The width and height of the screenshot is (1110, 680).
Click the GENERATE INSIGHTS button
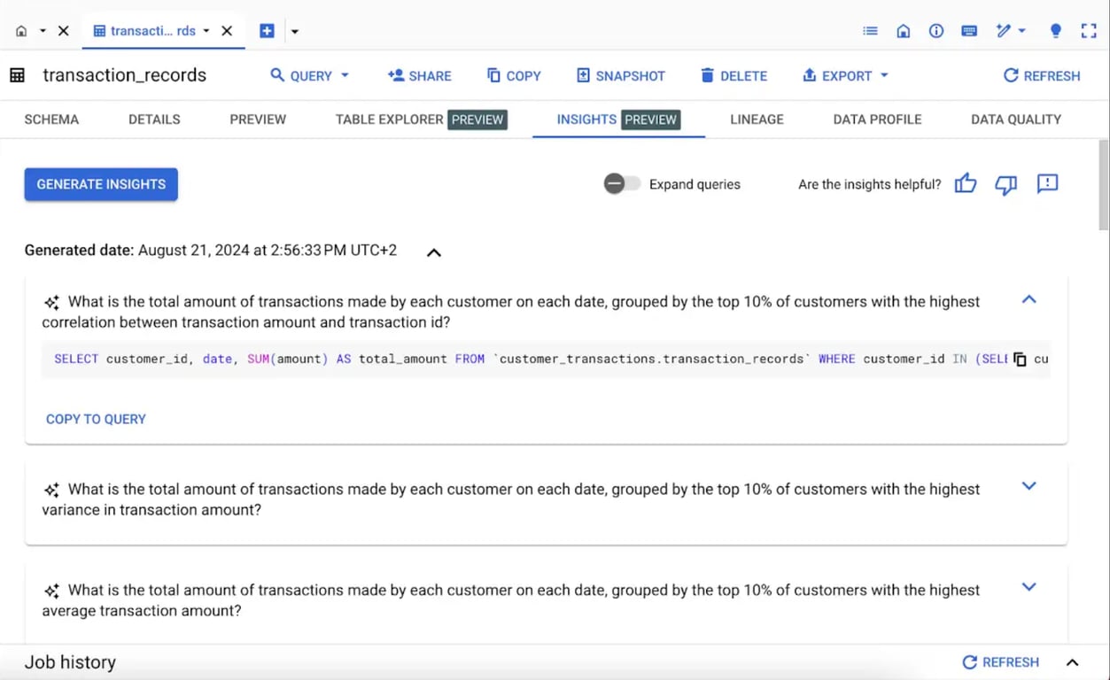(101, 184)
